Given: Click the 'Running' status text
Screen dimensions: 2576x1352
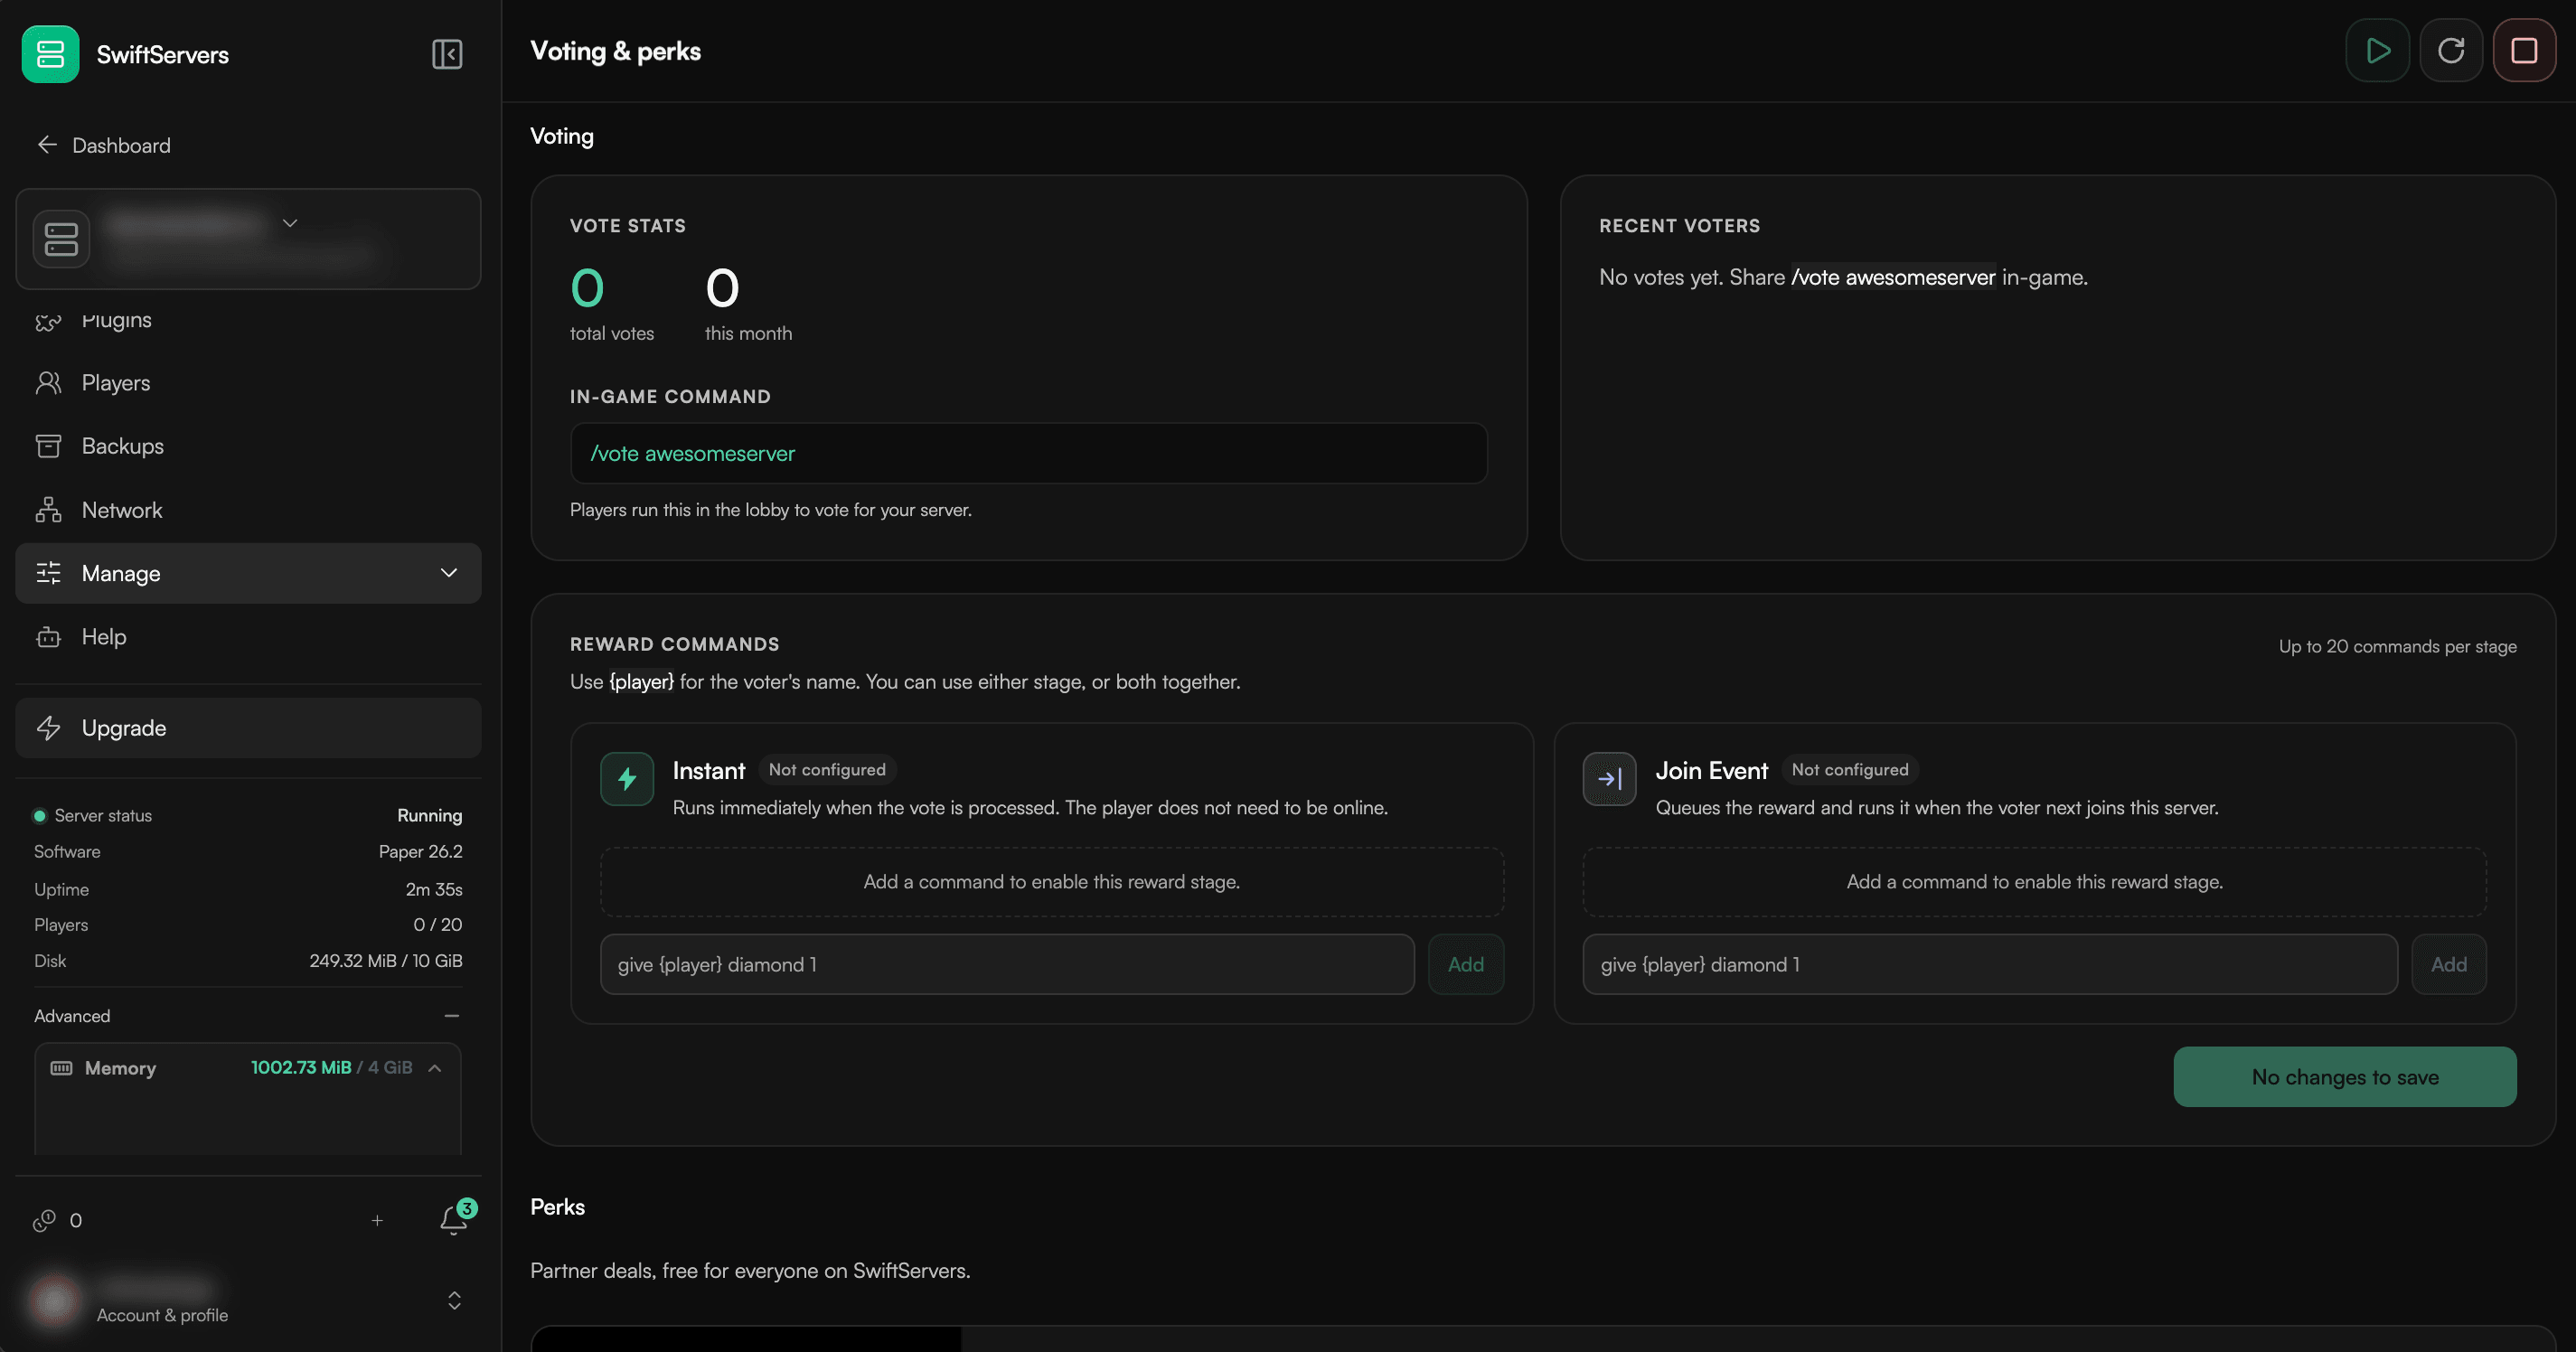Looking at the screenshot, I should pyautogui.click(x=430, y=816).
